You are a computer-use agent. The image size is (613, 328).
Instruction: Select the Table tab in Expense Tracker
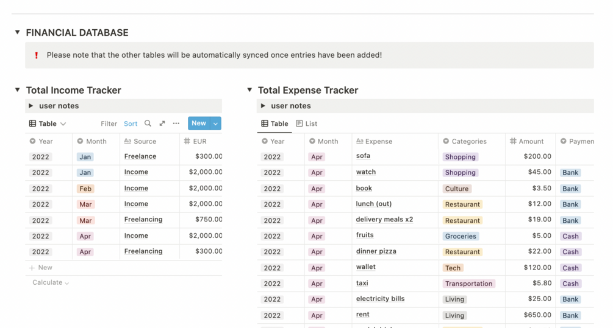pos(274,124)
